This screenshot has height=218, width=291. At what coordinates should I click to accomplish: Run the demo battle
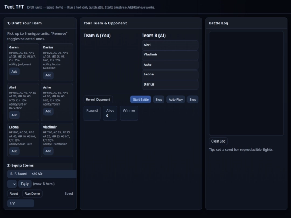click(32, 194)
